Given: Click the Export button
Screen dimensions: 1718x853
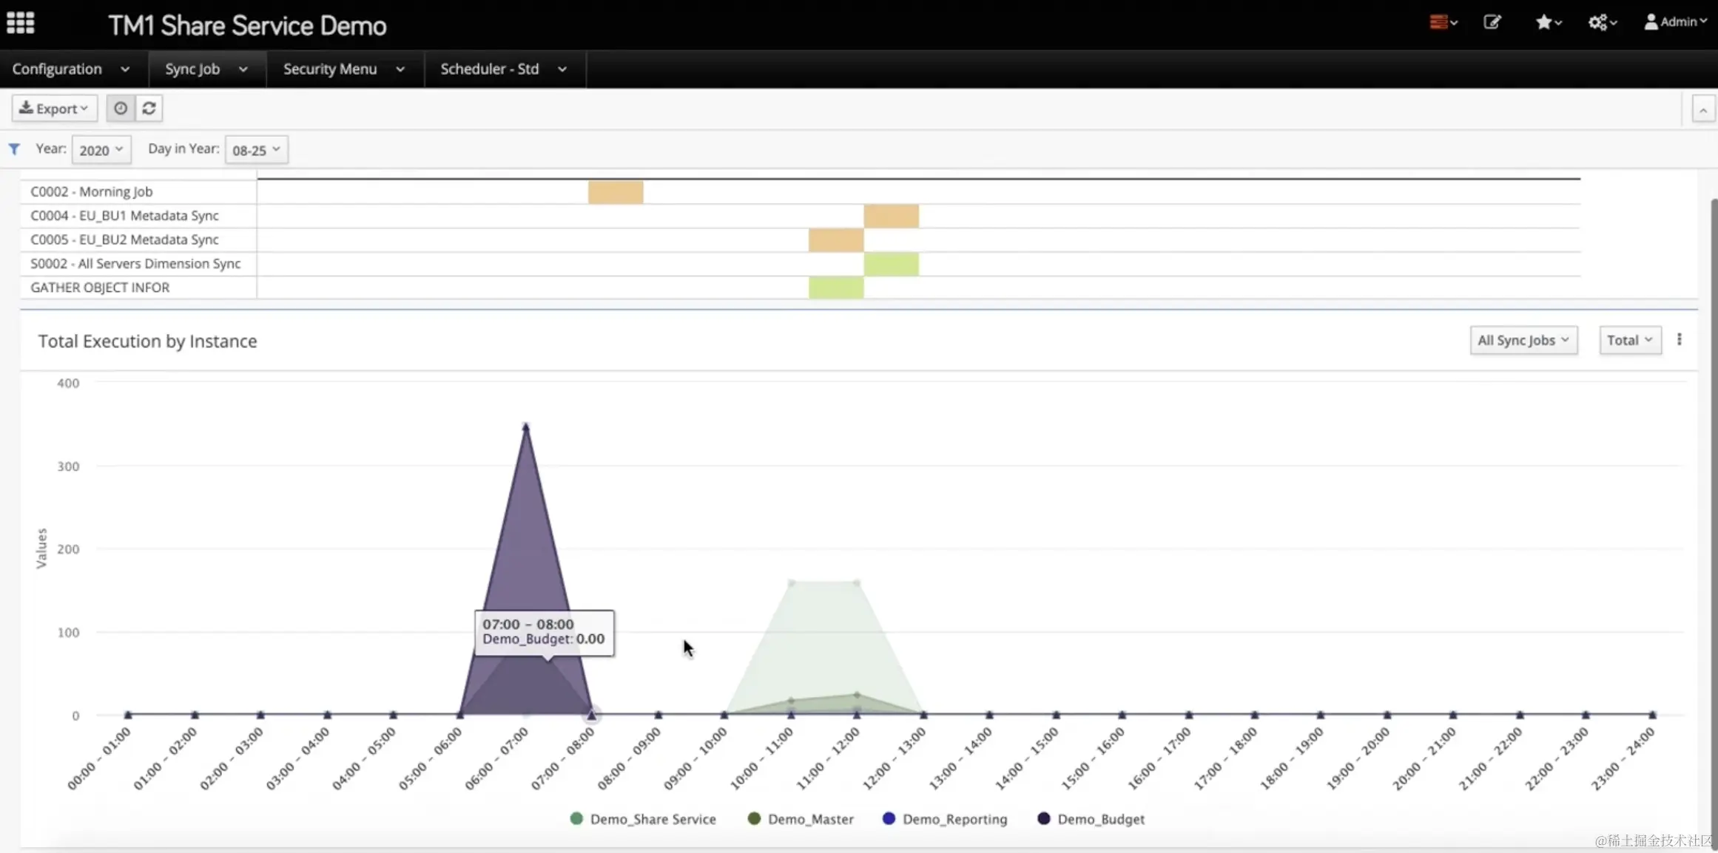Looking at the screenshot, I should (x=54, y=109).
